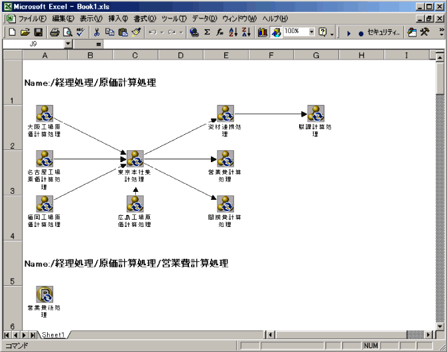
Task: Open the ツール(T) menu
Action: point(174,19)
